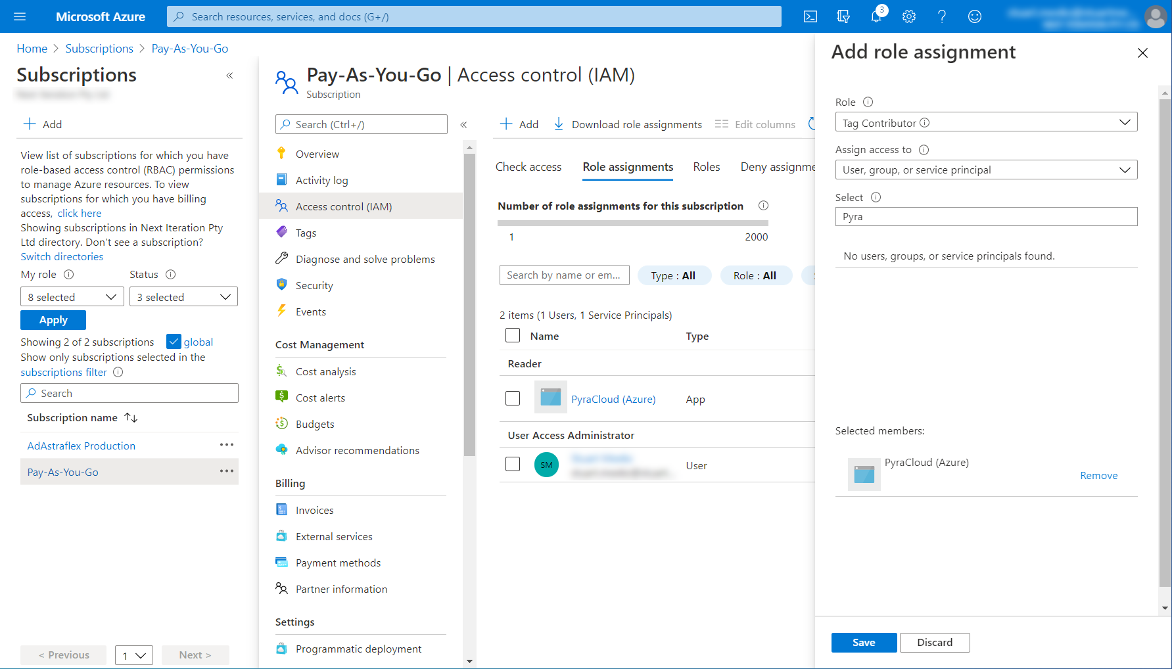This screenshot has height=669, width=1172.
Task: Click the Select member search field
Action: 986,217
